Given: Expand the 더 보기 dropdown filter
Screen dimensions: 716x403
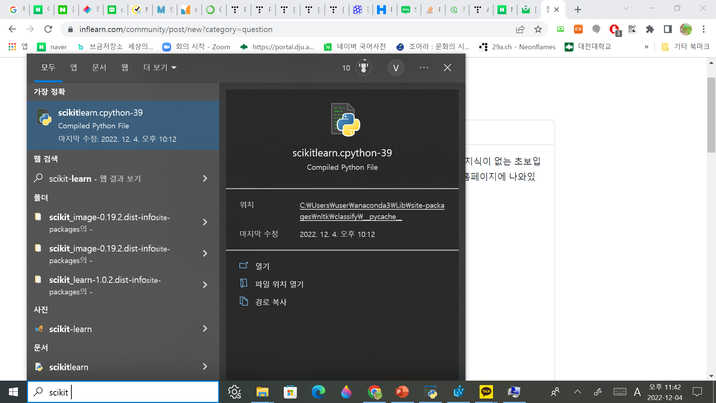Looking at the screenshot, I should (x=160, y=68).
